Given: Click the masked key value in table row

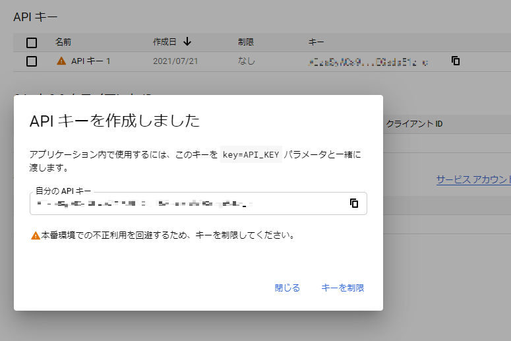Looking at the screenshot, I should 367,62.
